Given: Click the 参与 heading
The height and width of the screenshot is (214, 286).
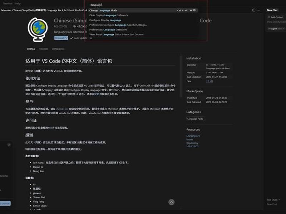Looking at the screenshot, I should pyautogui.click(x=29, y=102).
